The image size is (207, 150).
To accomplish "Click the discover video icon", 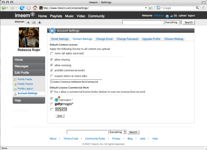I will click(x=34, y=22).
